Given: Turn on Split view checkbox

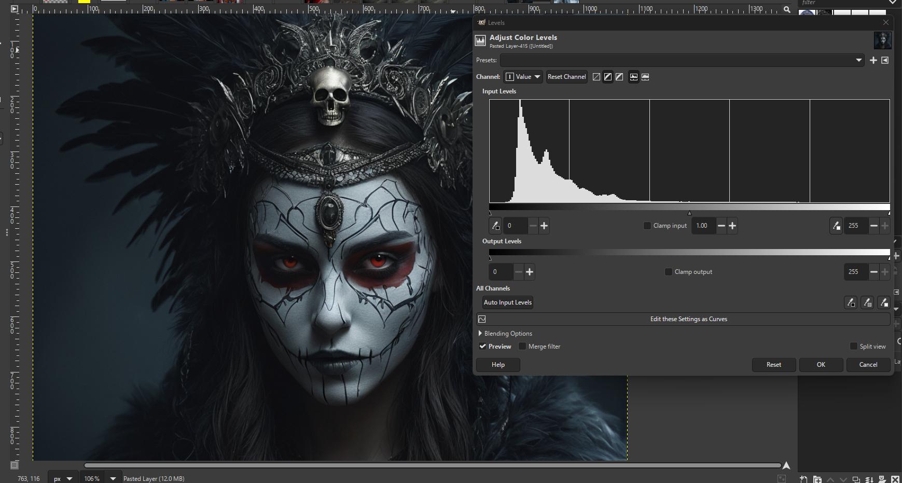Looking at the screenshot, I should point(853,347).
